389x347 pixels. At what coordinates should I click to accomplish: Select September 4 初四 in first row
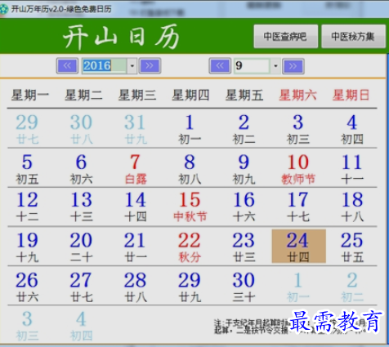352,129
